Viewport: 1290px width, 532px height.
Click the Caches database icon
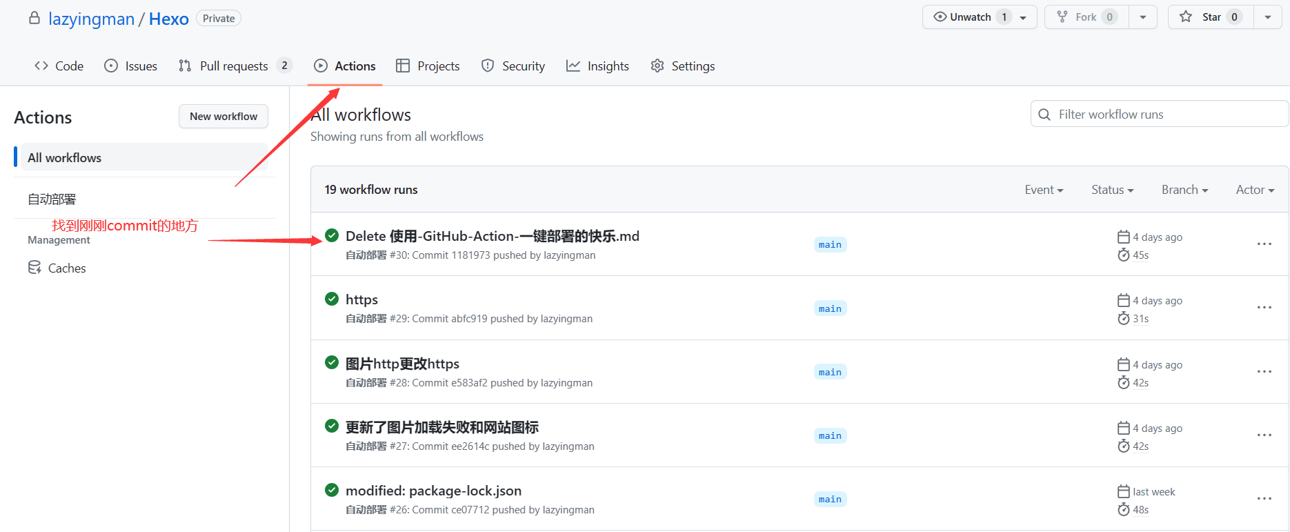coord(34,268)
